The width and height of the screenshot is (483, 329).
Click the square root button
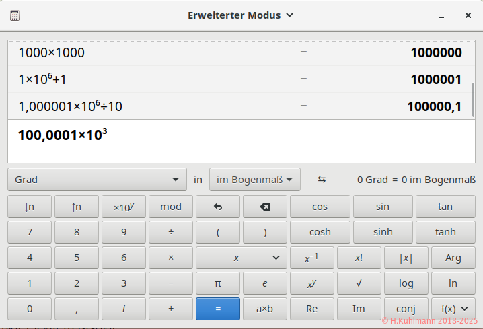coord(359,283)
